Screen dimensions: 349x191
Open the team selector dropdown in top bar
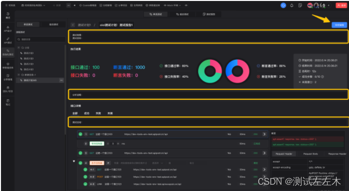pos(33,5)
